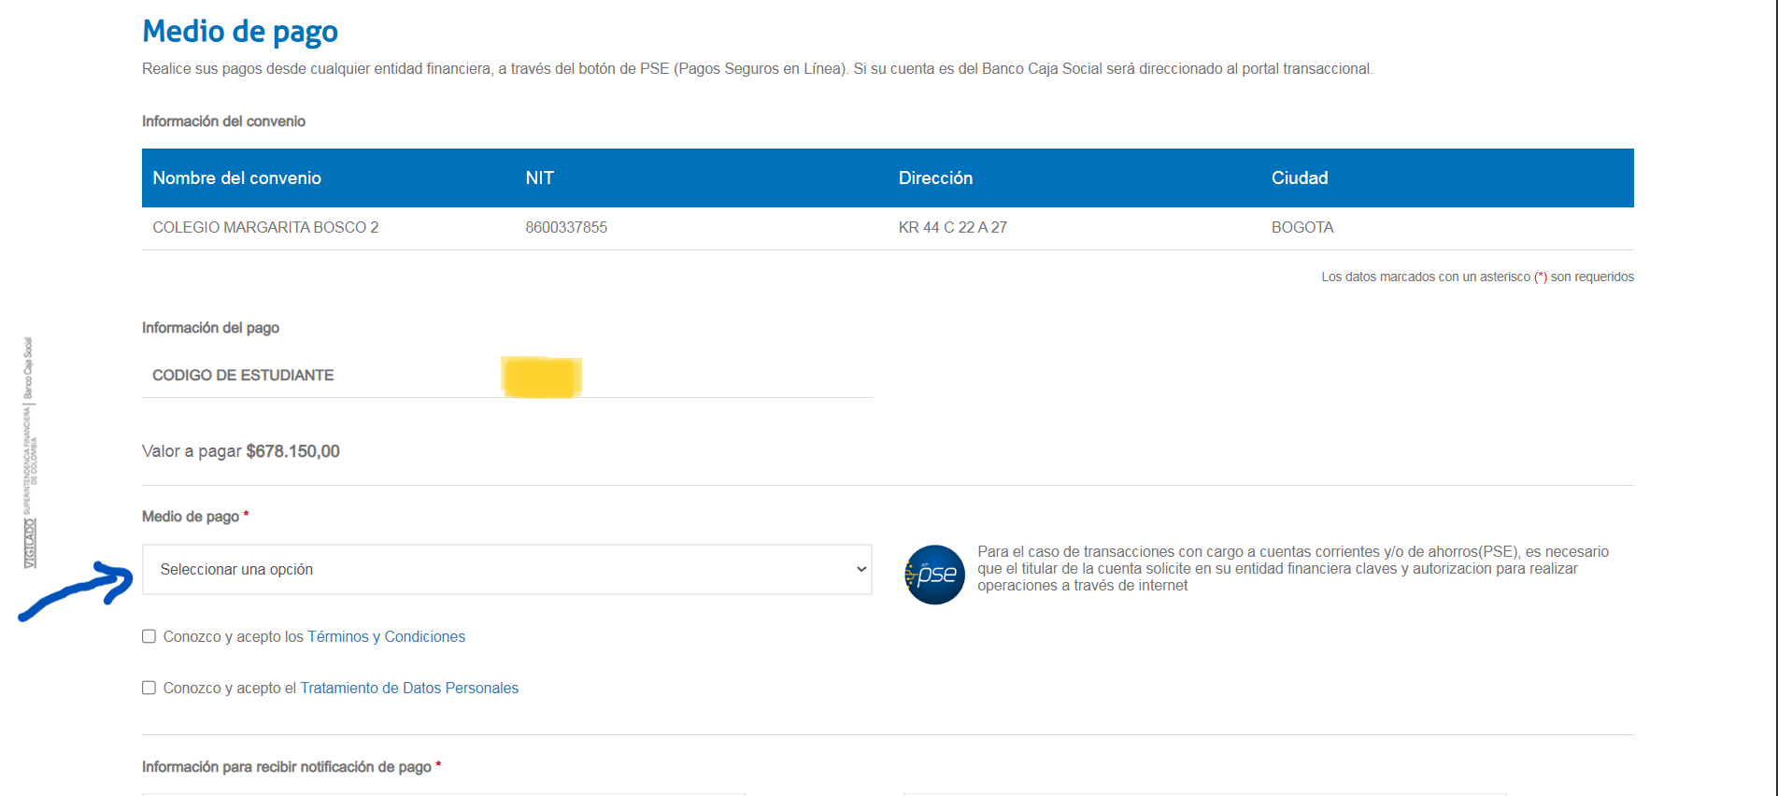1778x796 pixels.
Task: Click the address KR 44 C 22 A 27
Action: (x=952, y=227)
